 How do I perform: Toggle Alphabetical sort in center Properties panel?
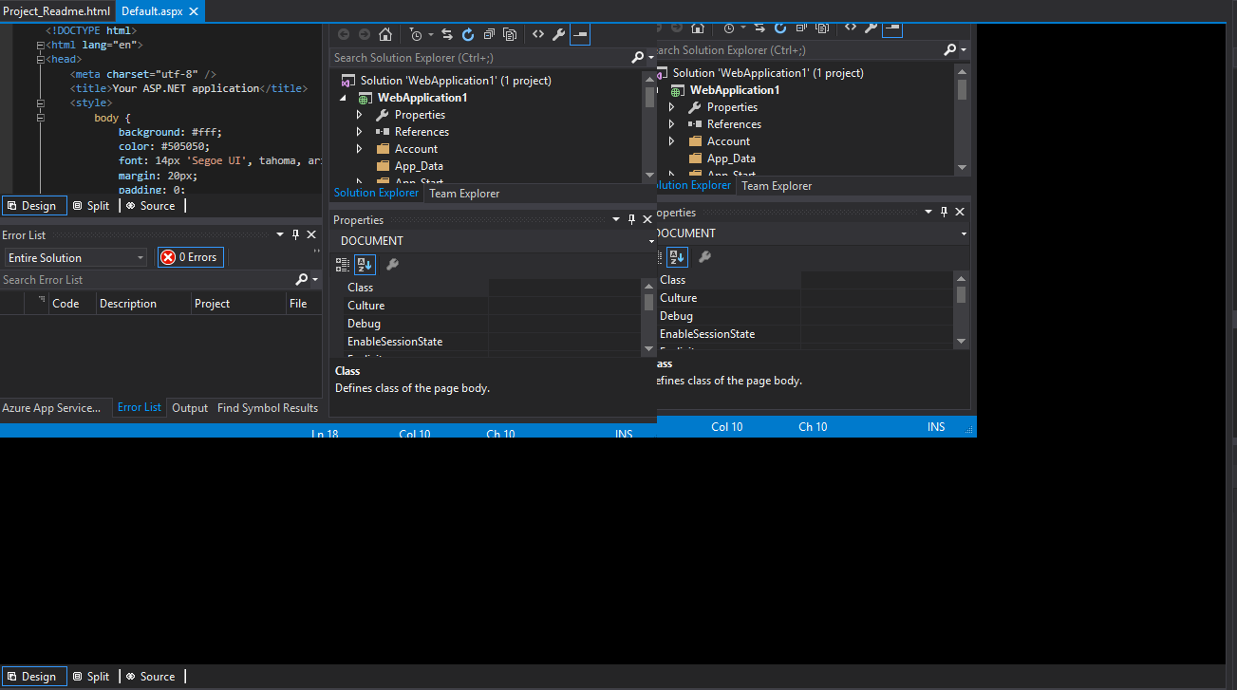[x=365, y=265]
